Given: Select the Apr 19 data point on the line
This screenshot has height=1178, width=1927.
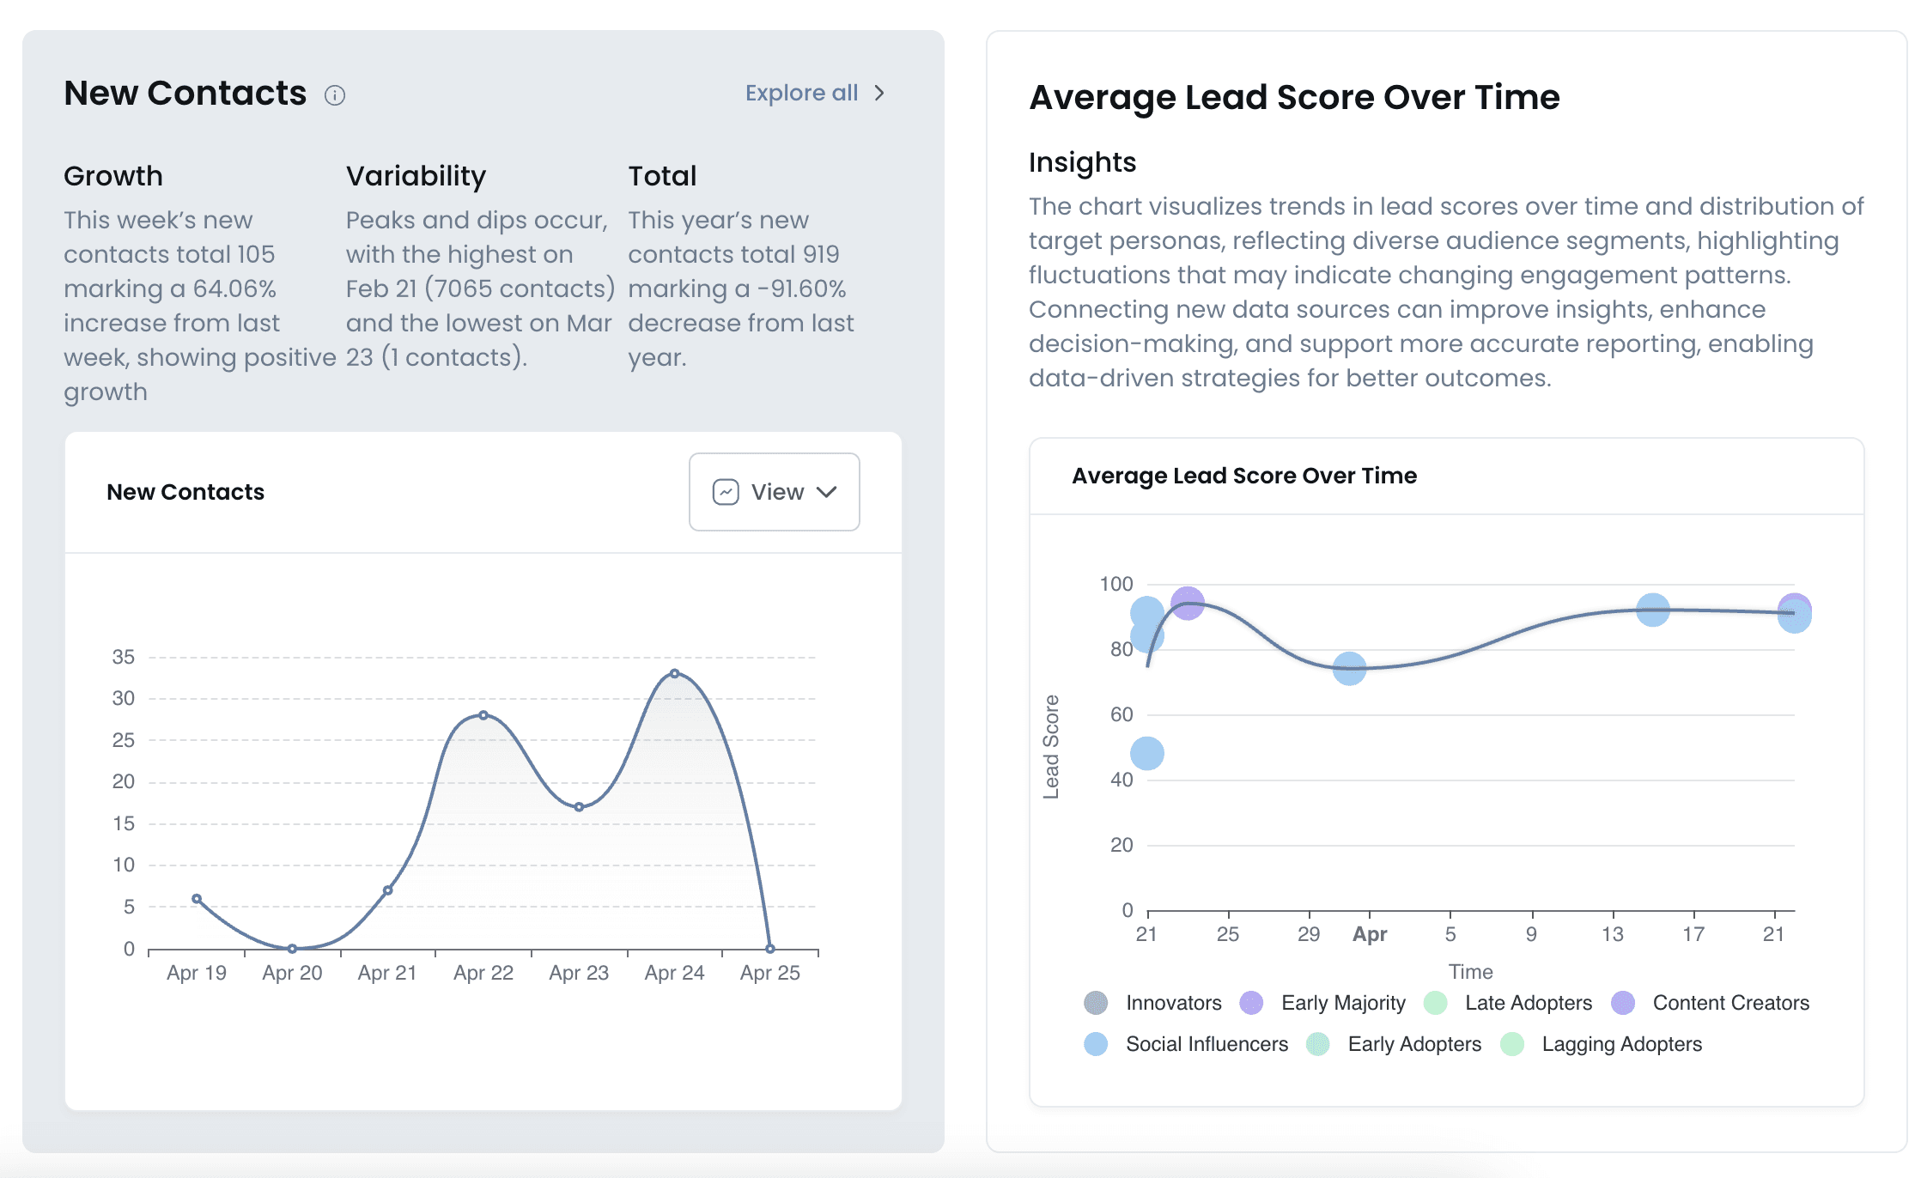Looking at the screenshot, I should point(197,899).
